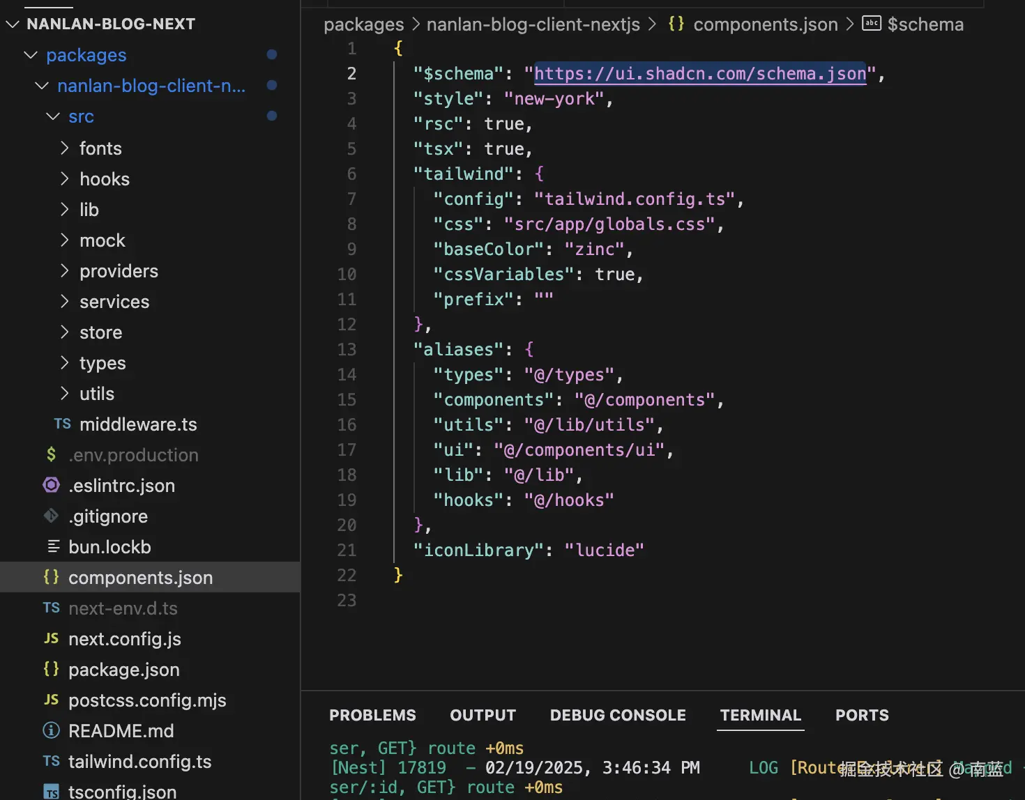1025x800 pixels.
Task: Collapse the NANLAN-BLOG-NEXT root folder chevron
Action: tap(13, 24)
